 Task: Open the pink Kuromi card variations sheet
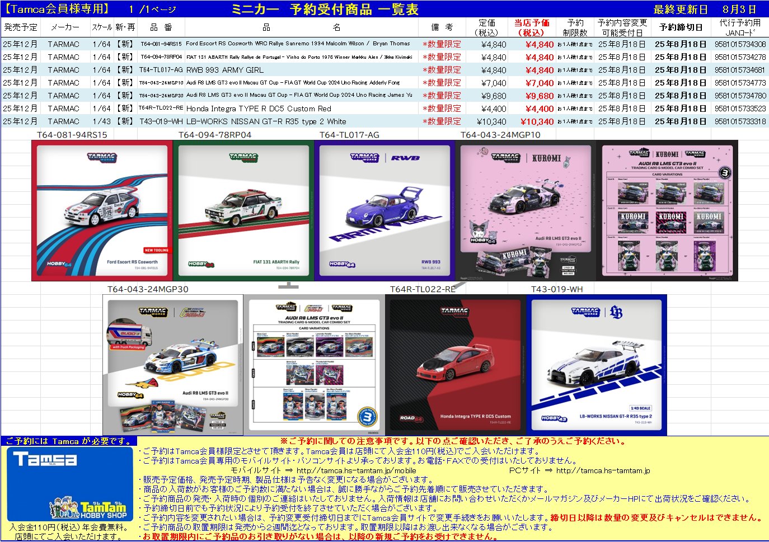point(667,210)
